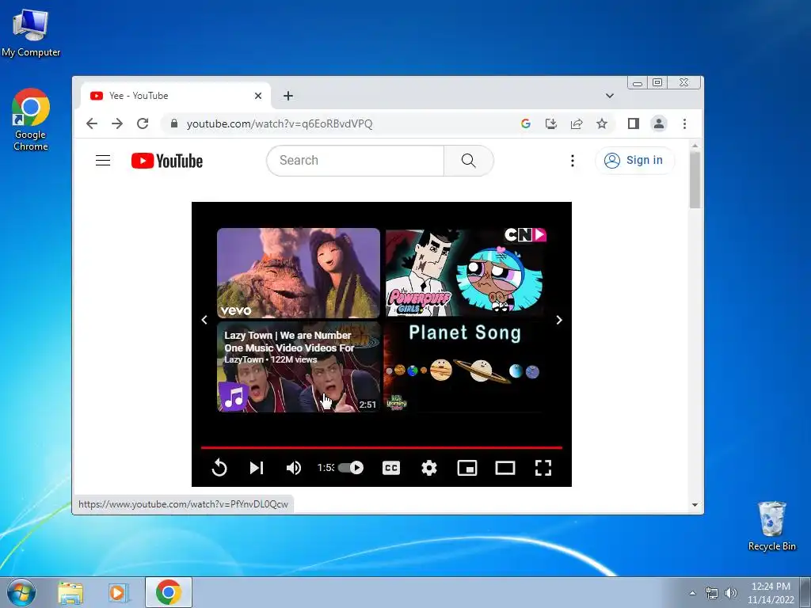The width and height of the screenshot is (811, 608).
Task: Select the Yee - YouTube tab
Action: tap(176, 96)
